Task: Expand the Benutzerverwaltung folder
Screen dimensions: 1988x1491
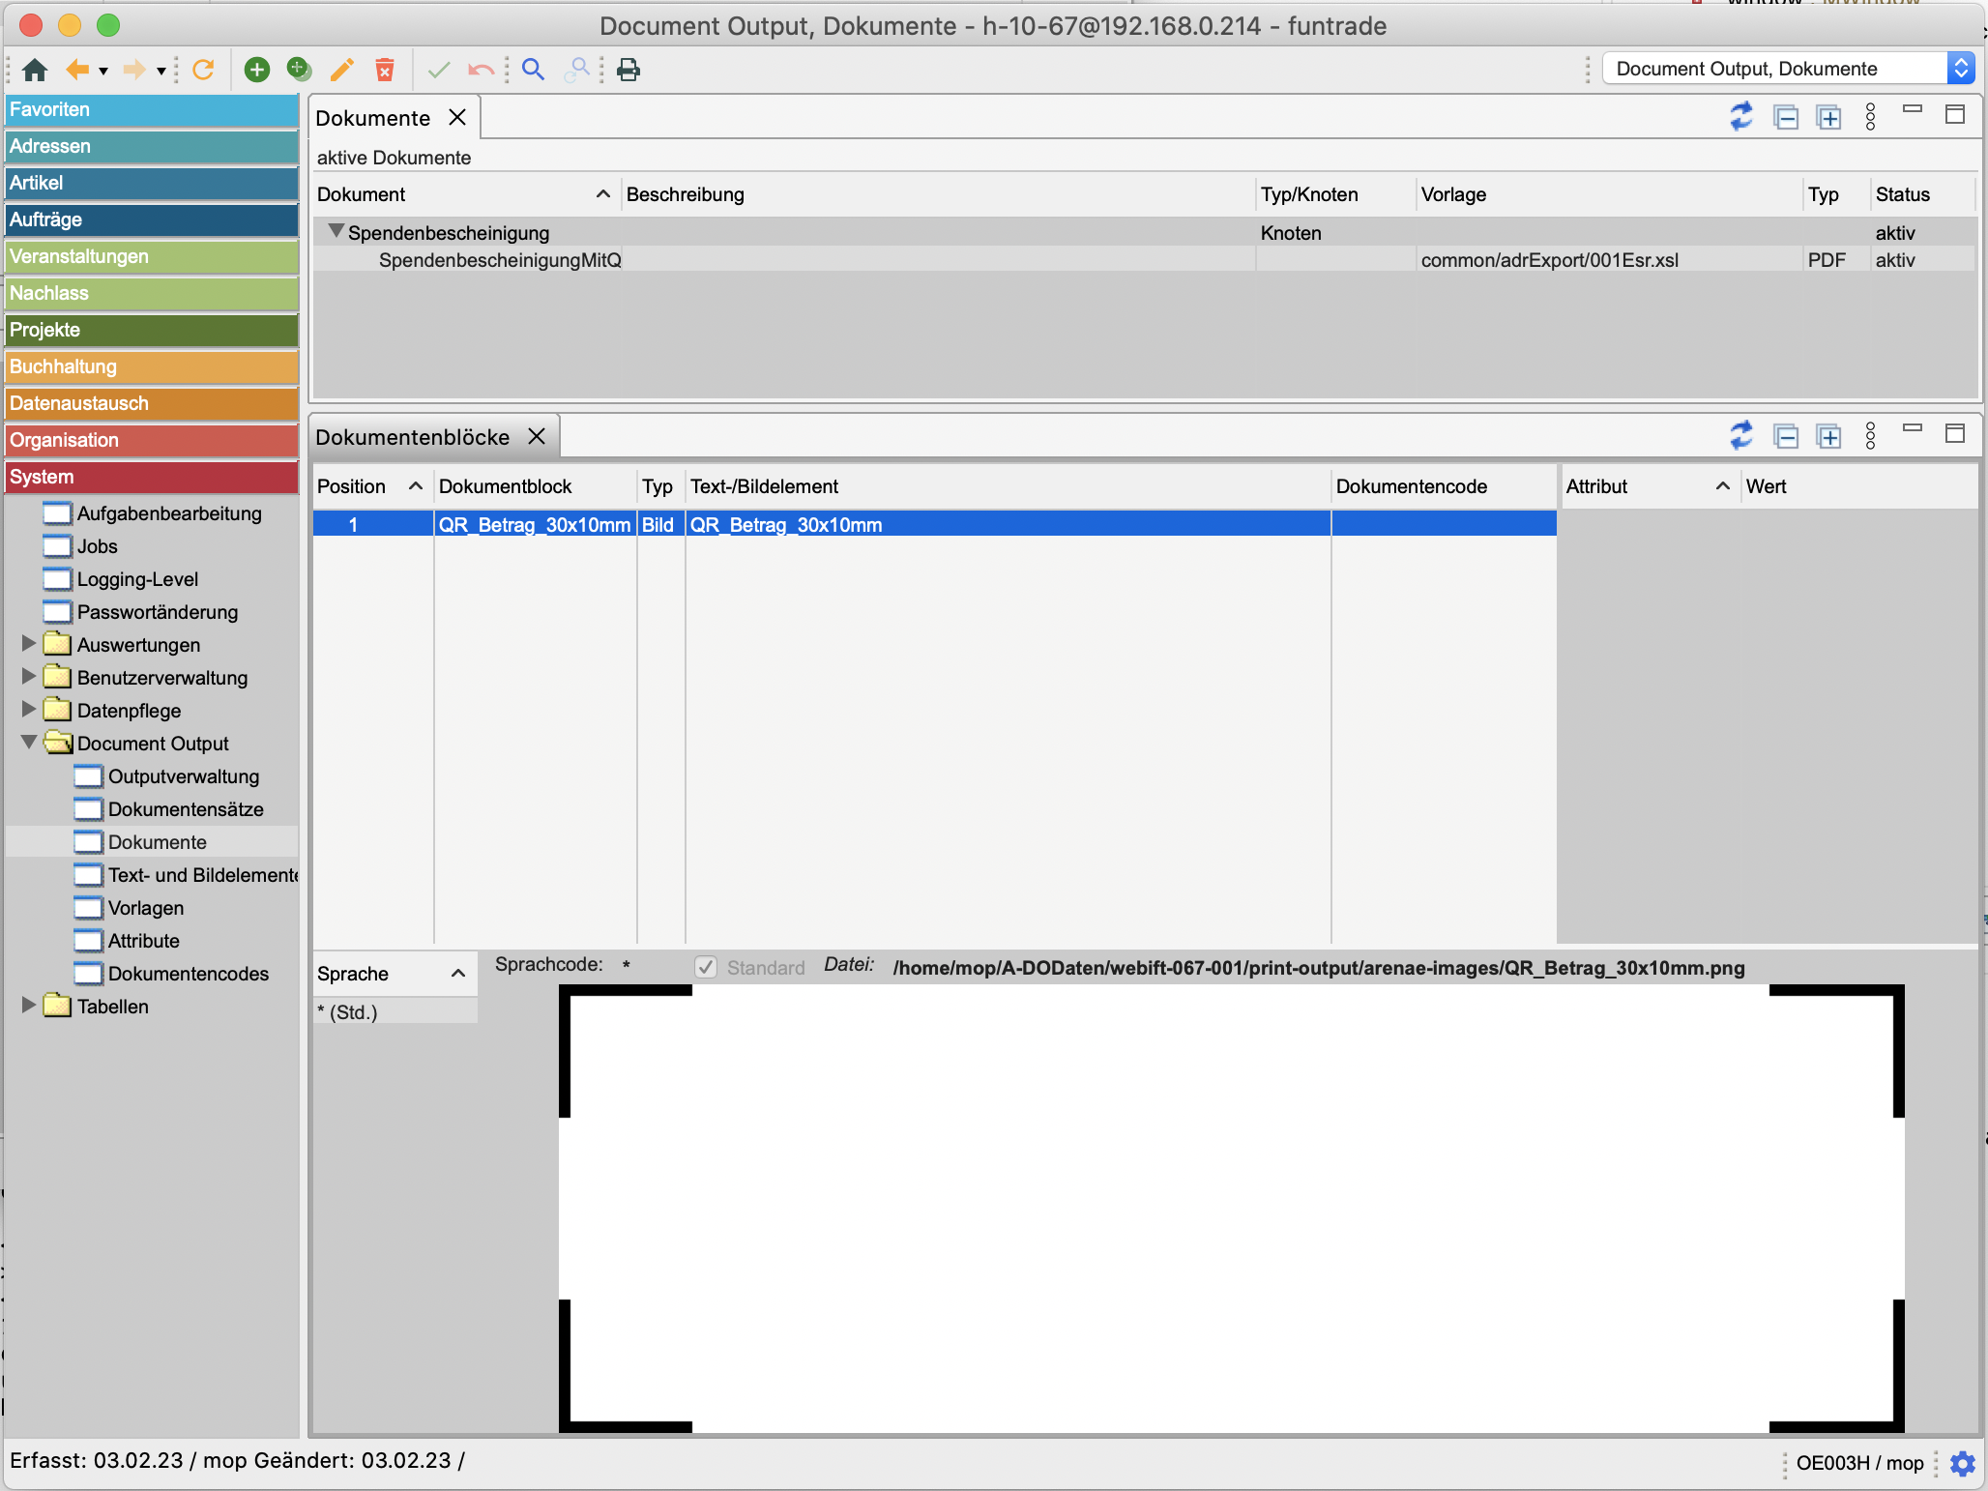Action: 29,677
